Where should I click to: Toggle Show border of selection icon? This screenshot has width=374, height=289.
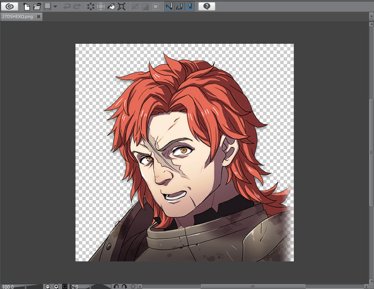[x=156, y=7]
